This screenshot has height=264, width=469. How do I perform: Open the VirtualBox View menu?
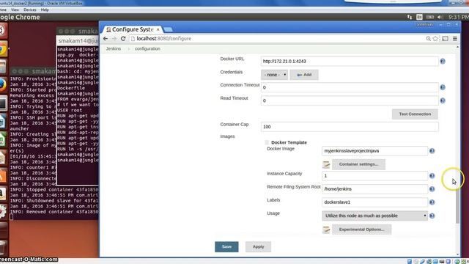pyautogui.click(x=15, y=10)
